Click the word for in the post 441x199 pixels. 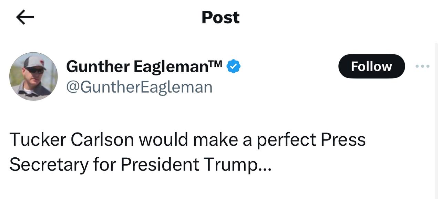pyautogui.click(x=105, y=165)
